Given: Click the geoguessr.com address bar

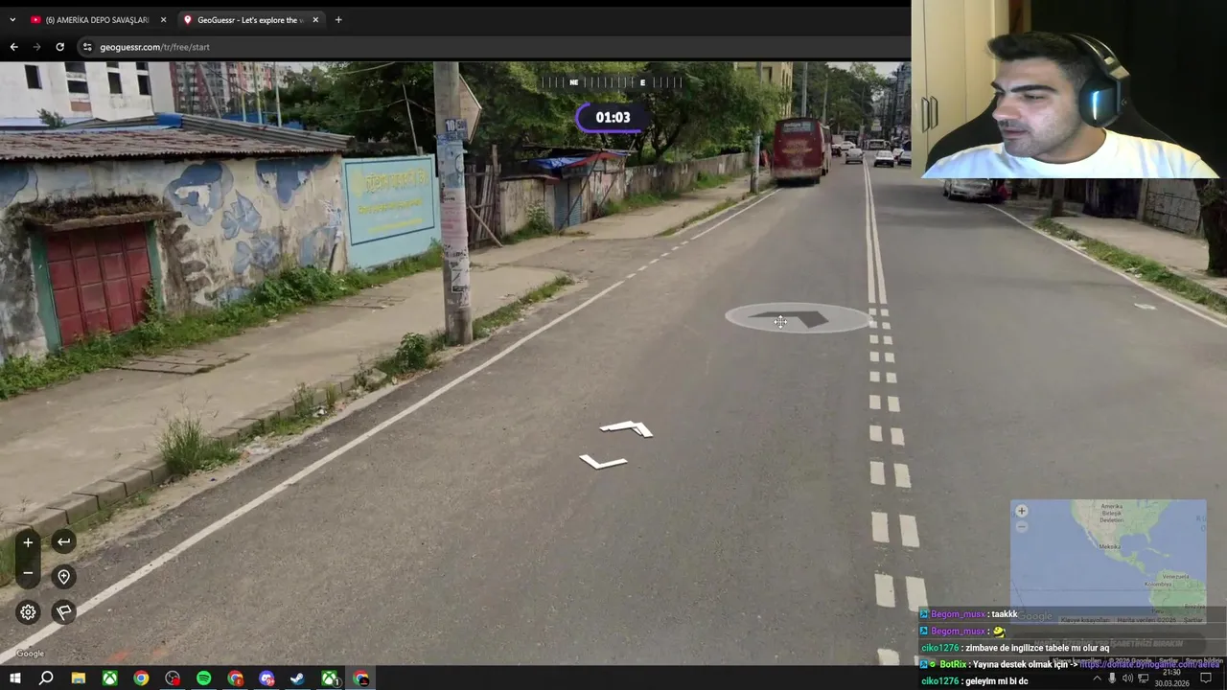Looking at the screenshot, I should point(494,47).
